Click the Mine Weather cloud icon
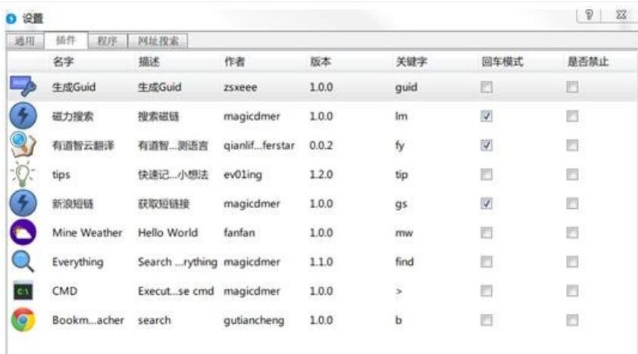Viewport: 638px width, 354px height. [23, 232]
